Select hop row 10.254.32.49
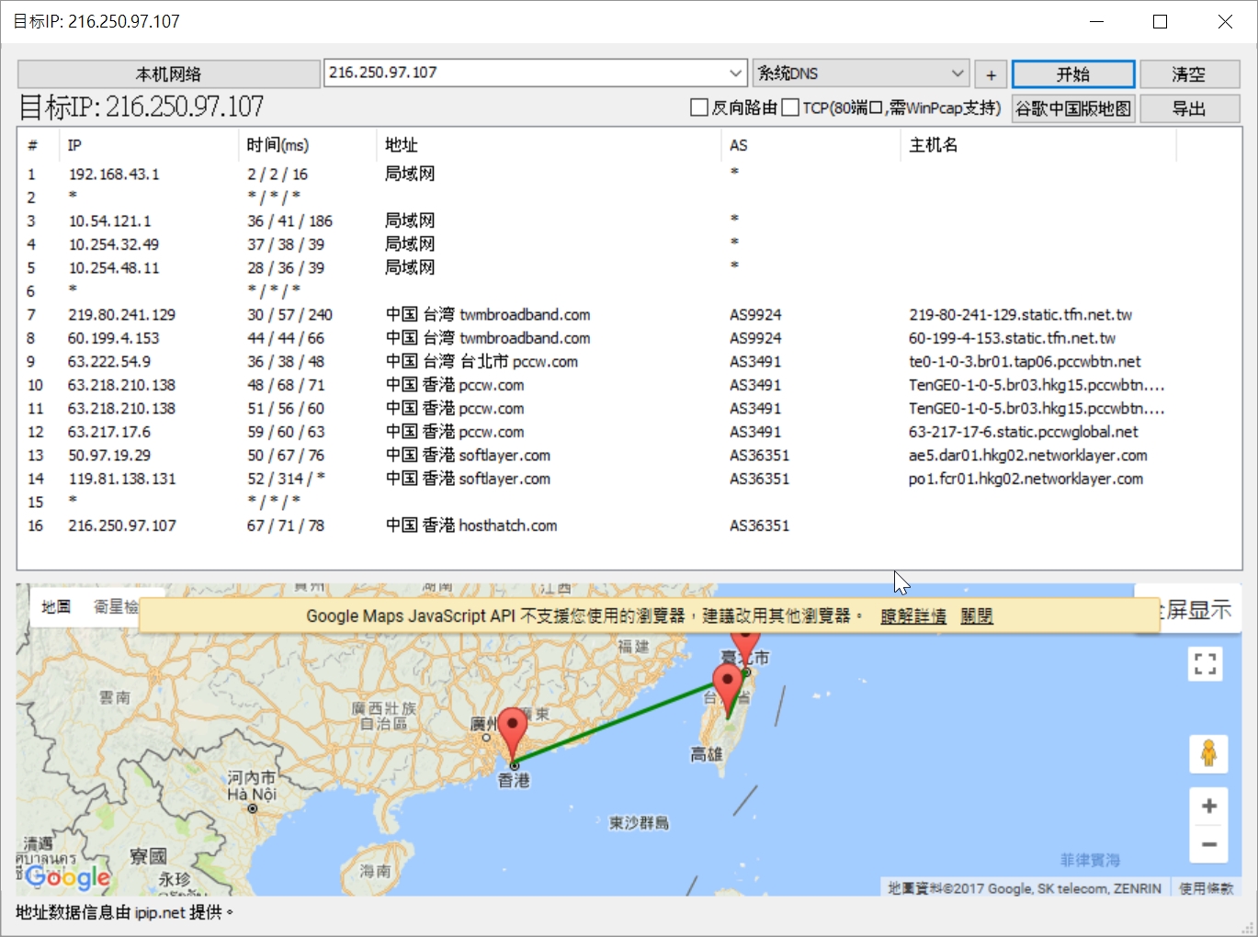1258x937 pixels. pos(629,244)
